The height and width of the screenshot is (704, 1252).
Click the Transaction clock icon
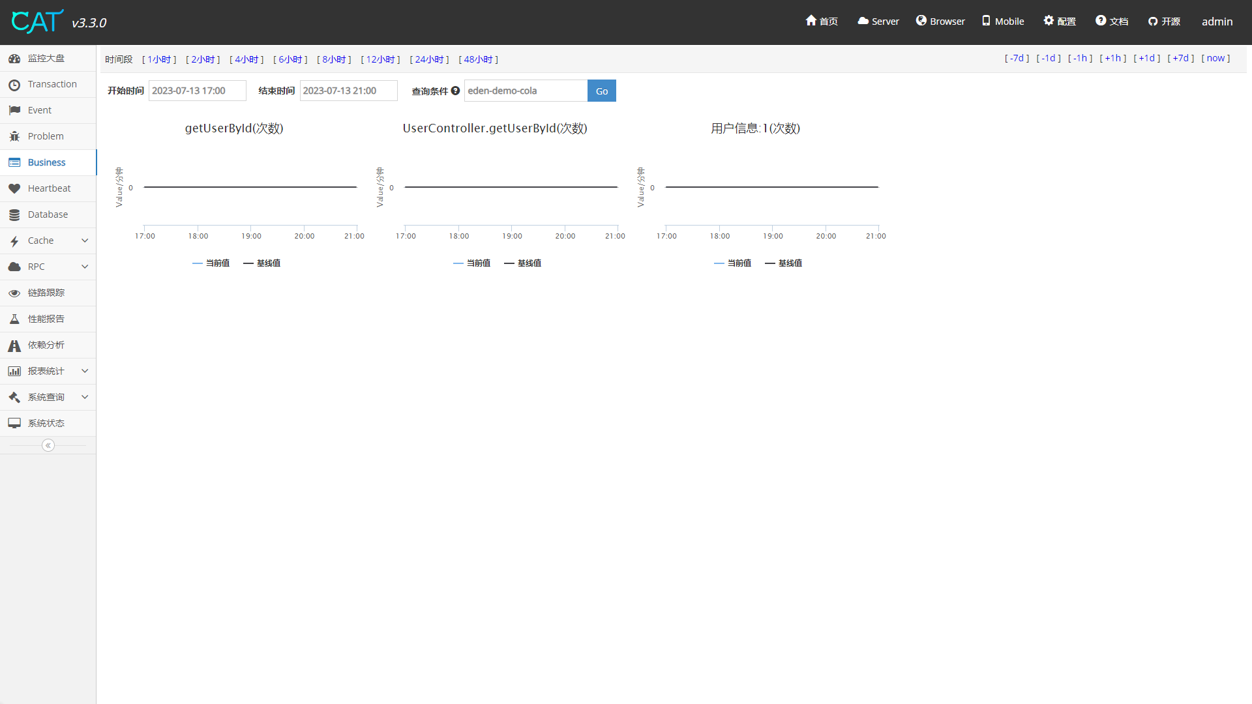14,85
